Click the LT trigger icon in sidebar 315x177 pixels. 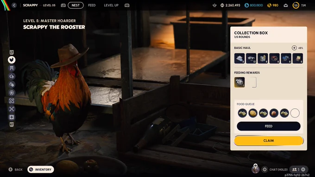[x=12, y=52]
